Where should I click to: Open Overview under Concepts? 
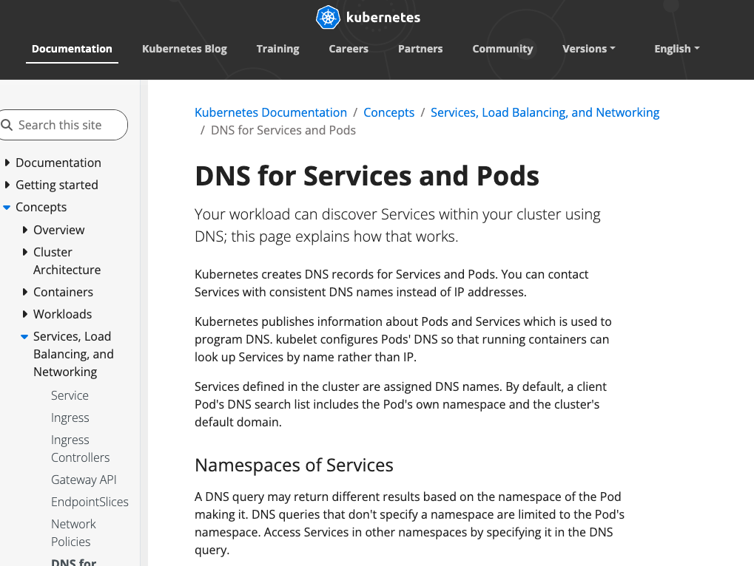[x=58, y=230]
